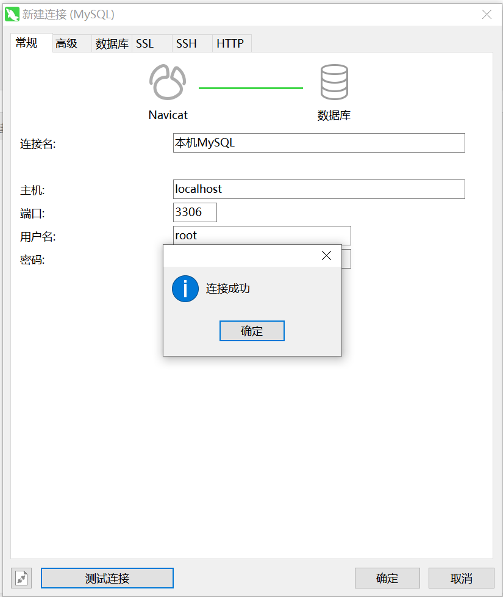Click the 用户名 field showing root
503x597 pixels.
tap(262, 235)
